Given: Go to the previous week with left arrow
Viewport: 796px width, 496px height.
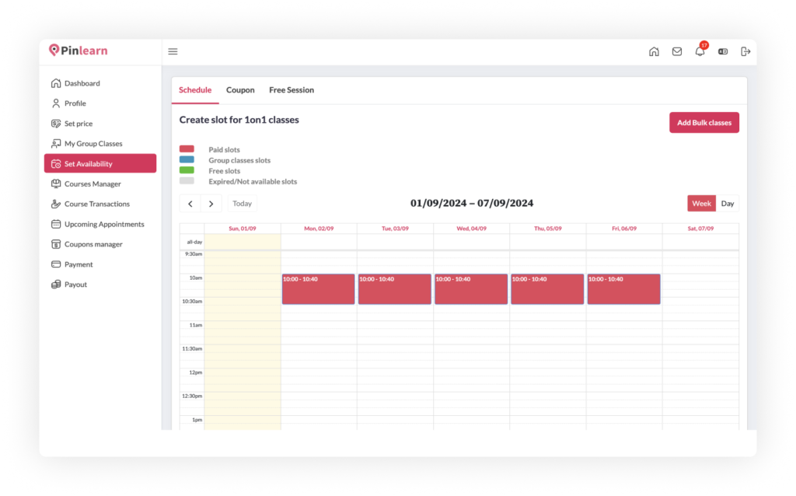Looking at the screenshot, I should [x=190, y=203].
